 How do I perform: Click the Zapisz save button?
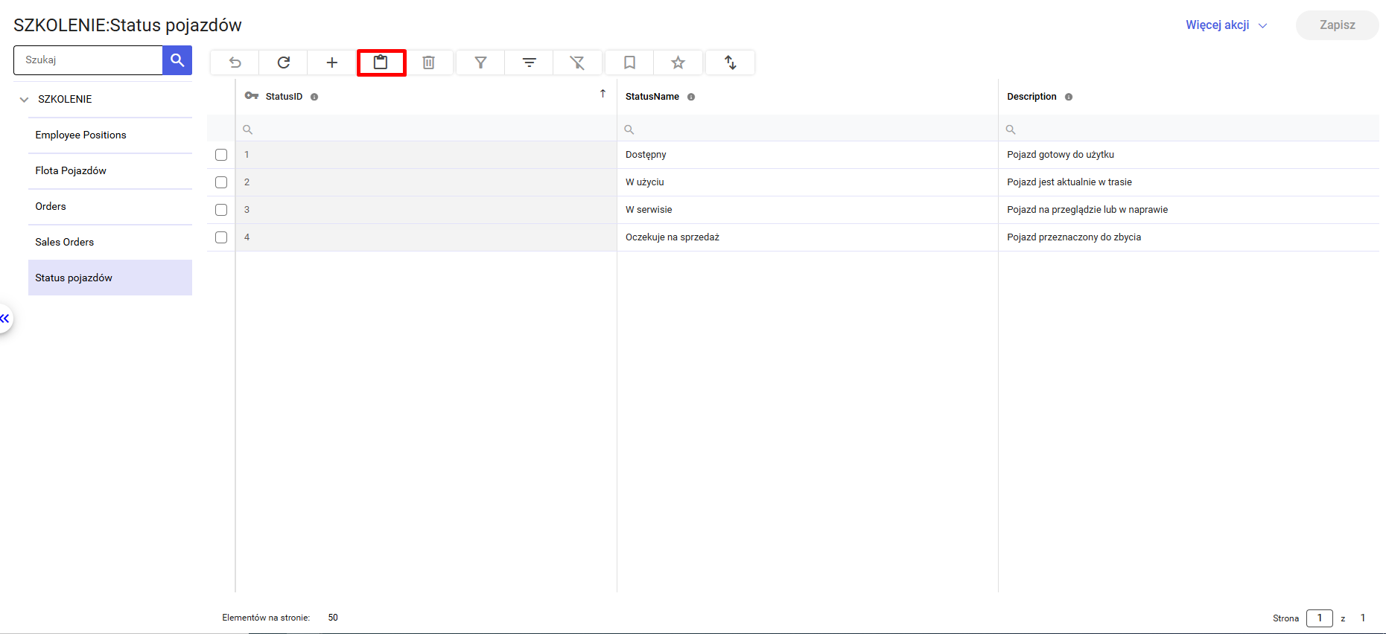1338,25
